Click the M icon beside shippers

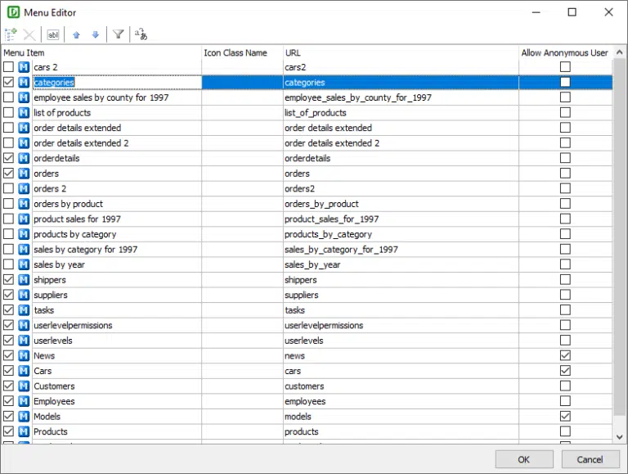click(x=24, y=279)
